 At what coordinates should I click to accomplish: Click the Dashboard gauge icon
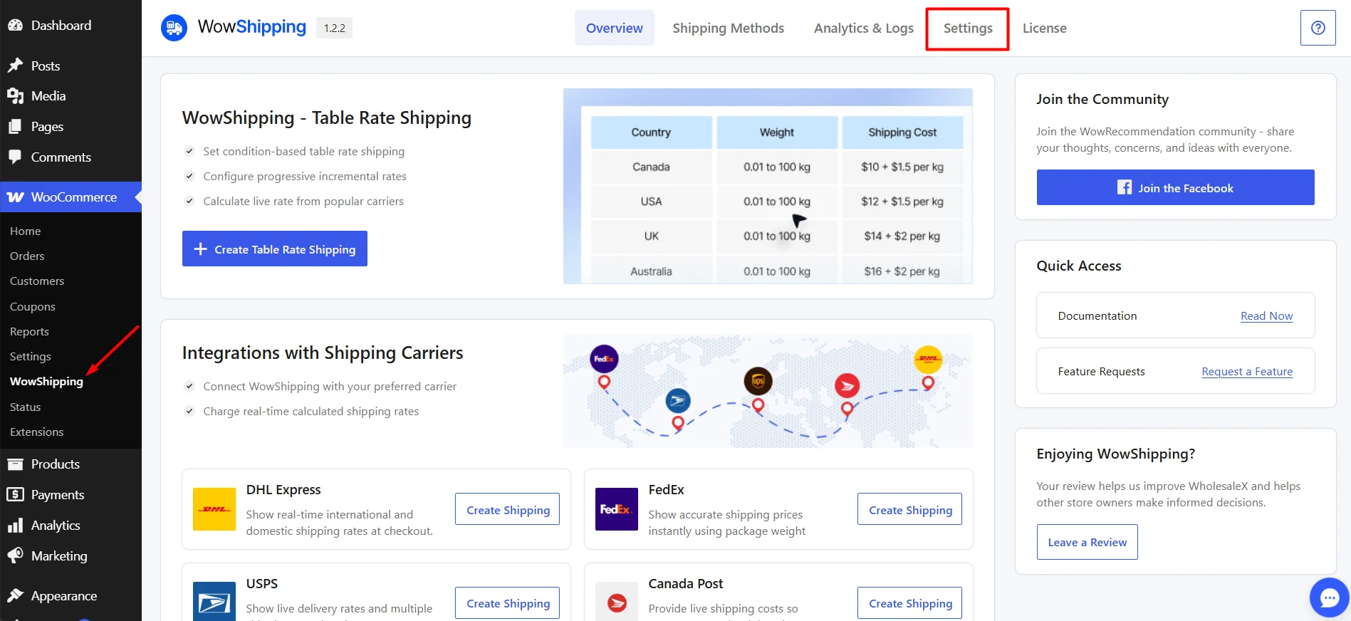pos(15,25)
